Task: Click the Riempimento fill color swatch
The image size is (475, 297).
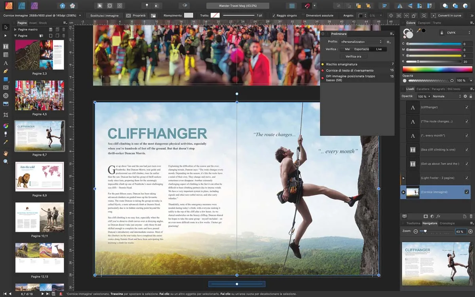Action: 188,15
